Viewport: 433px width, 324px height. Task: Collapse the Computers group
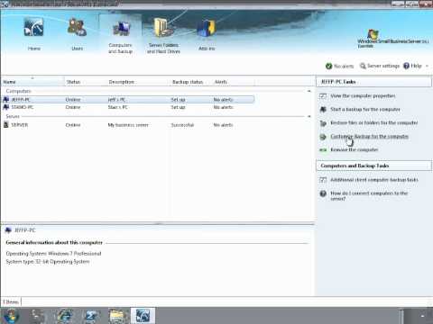click(309, 91)
